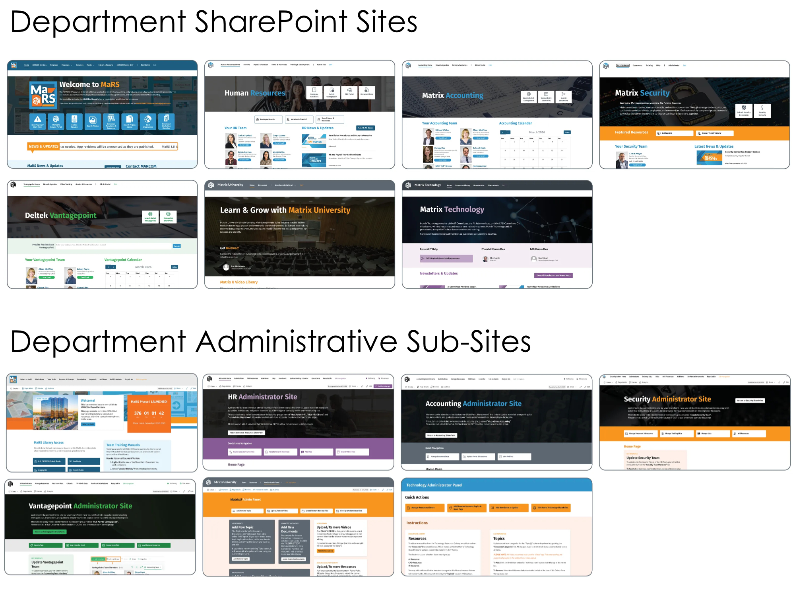Click Return to Vantagepoint SharePoint green button
Image resolution: width=795 pixels, height=592 pixels.
tap(49, 532)
